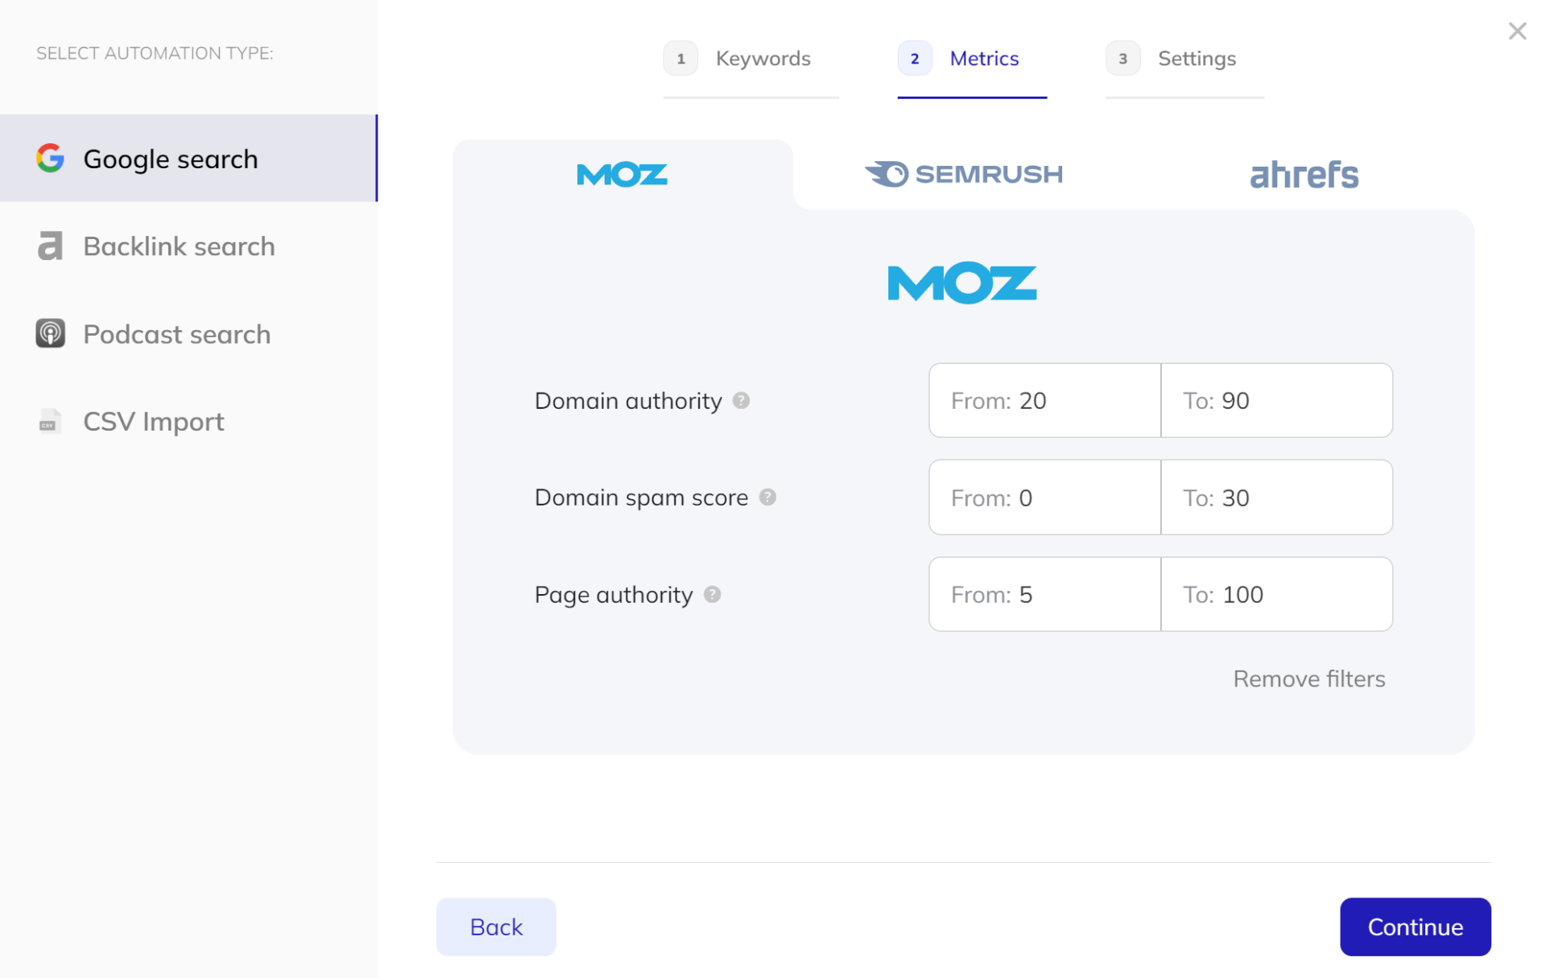The height and width of the screenshot is (978, 1546).
Task: Click the Continue button
Action: click(x=1415, y=927)
